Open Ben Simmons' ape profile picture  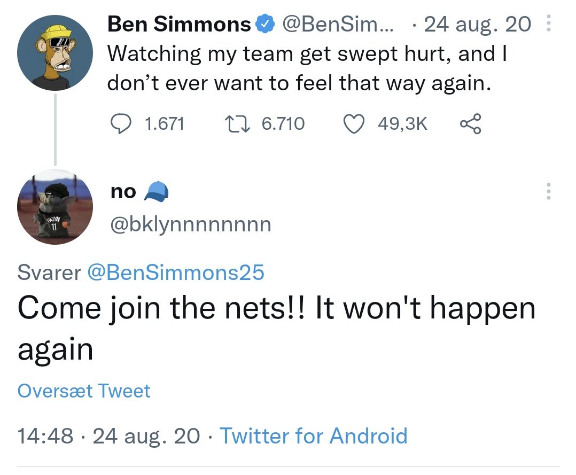pyautogui.click(x=55, y=52)
